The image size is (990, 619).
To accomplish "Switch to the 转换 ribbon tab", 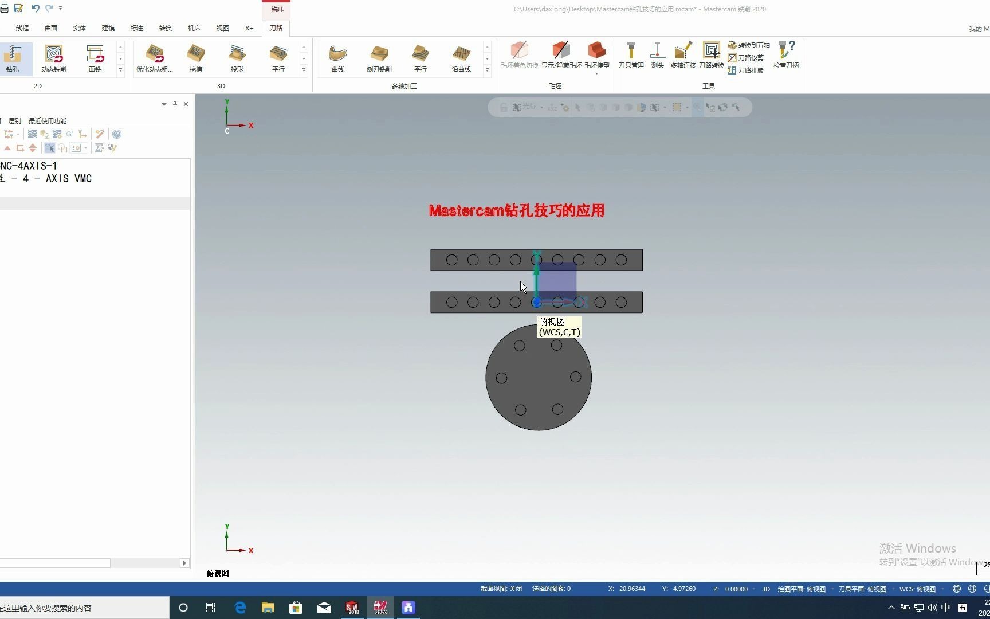I will (x=166, y=28).
